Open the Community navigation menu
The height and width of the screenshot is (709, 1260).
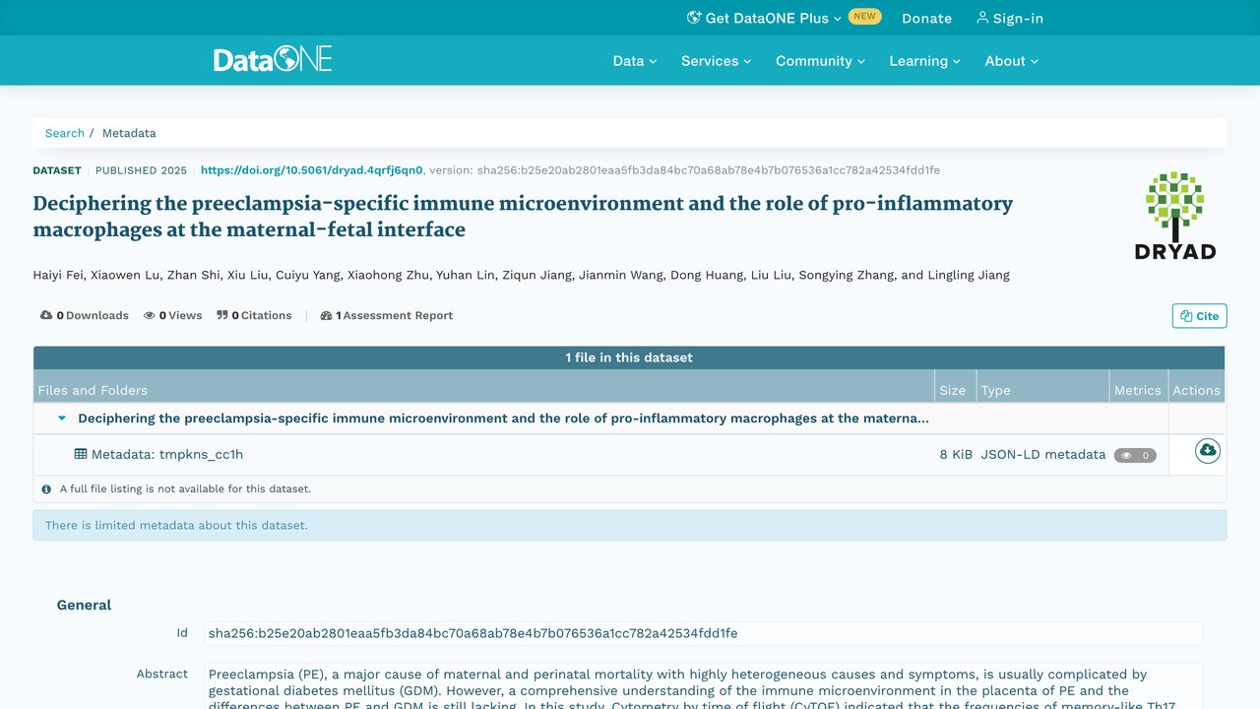click(820, 60)
